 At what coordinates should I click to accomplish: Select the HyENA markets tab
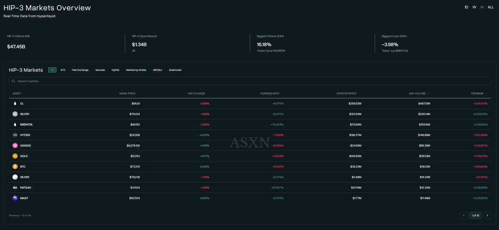click(115, 70)
